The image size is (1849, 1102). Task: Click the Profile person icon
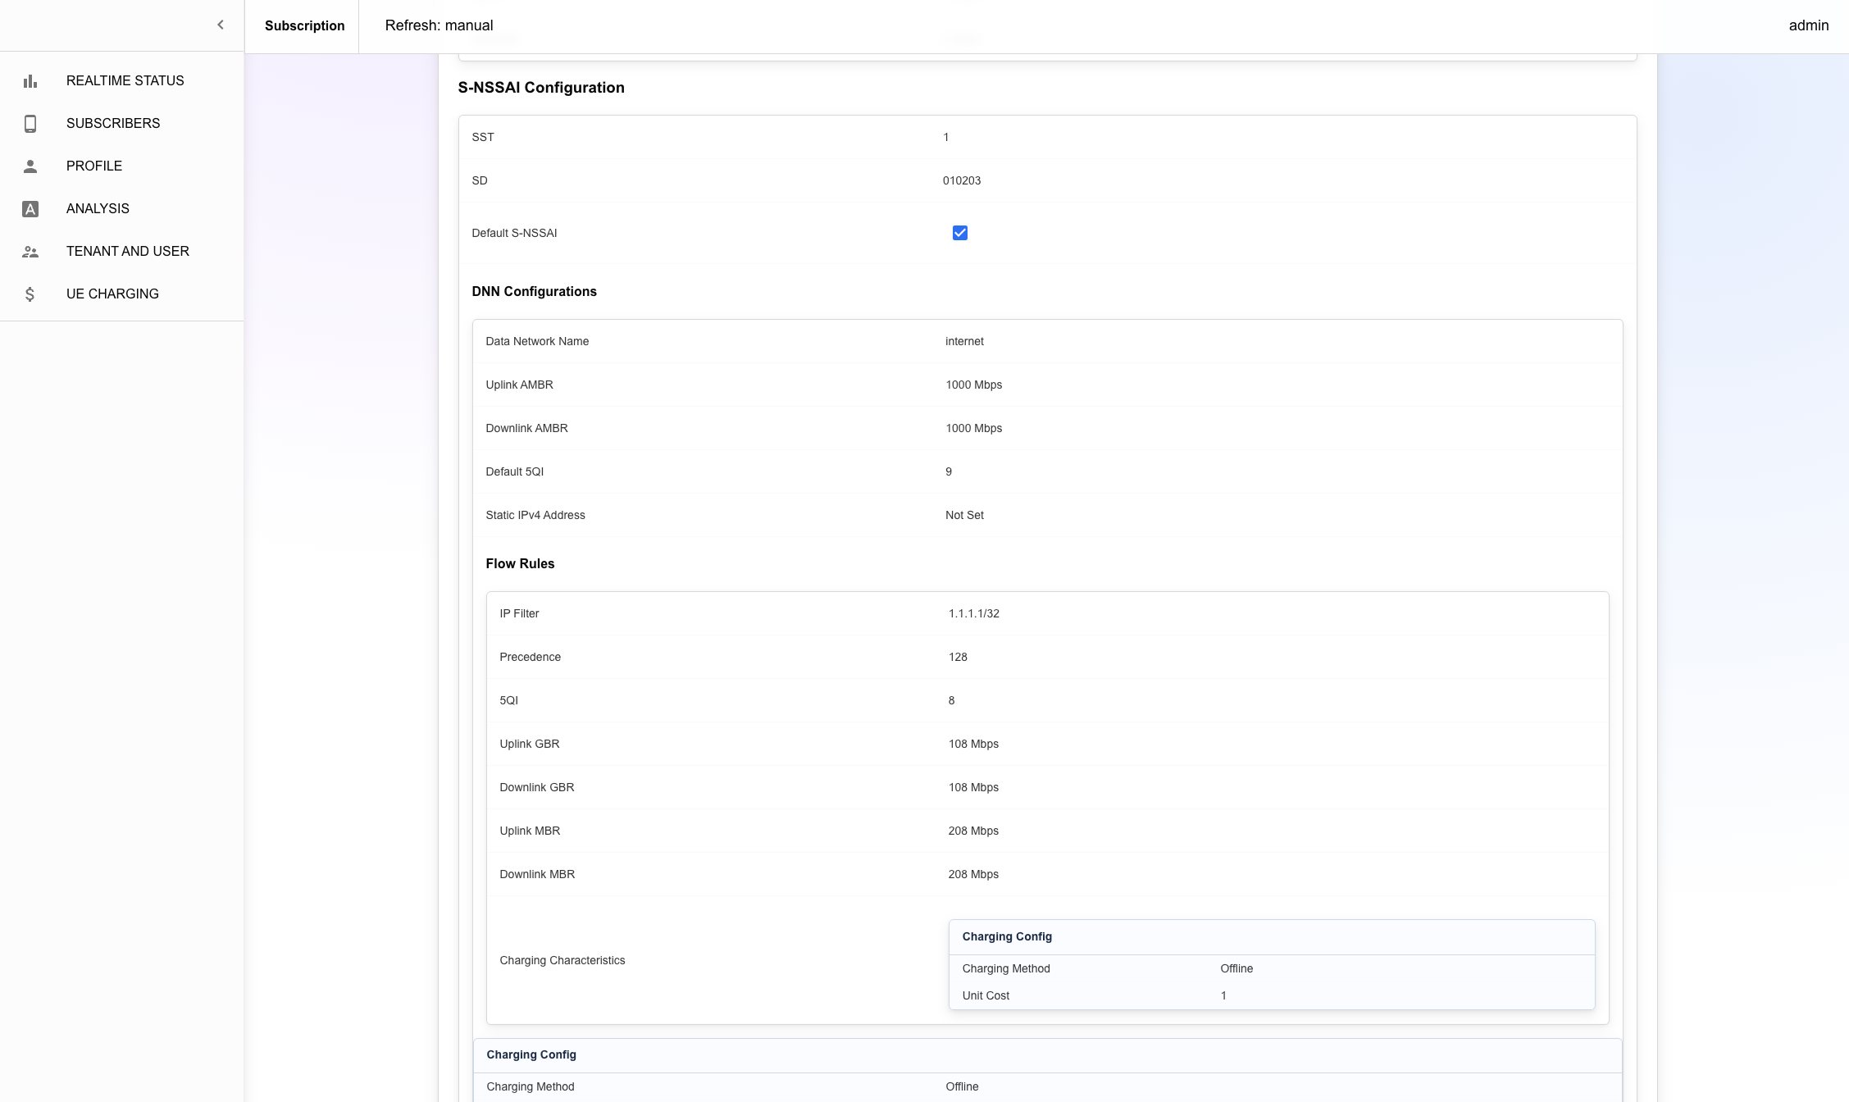coord(30,166)
